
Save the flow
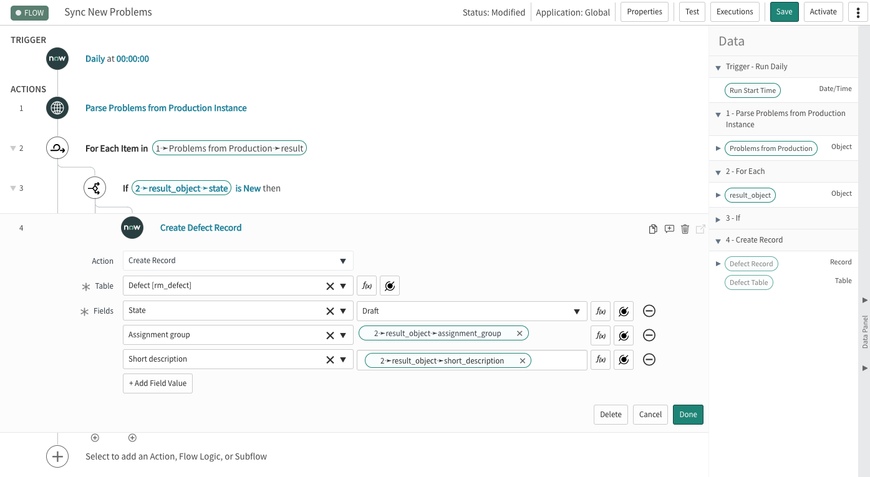[x=785, y=12]
